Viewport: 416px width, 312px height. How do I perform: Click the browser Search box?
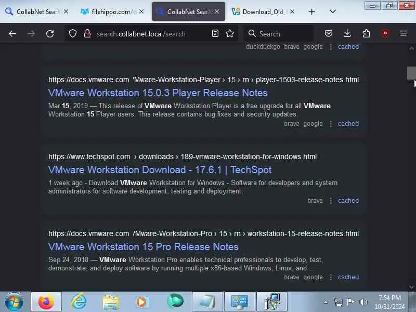(x=279, y=34)
